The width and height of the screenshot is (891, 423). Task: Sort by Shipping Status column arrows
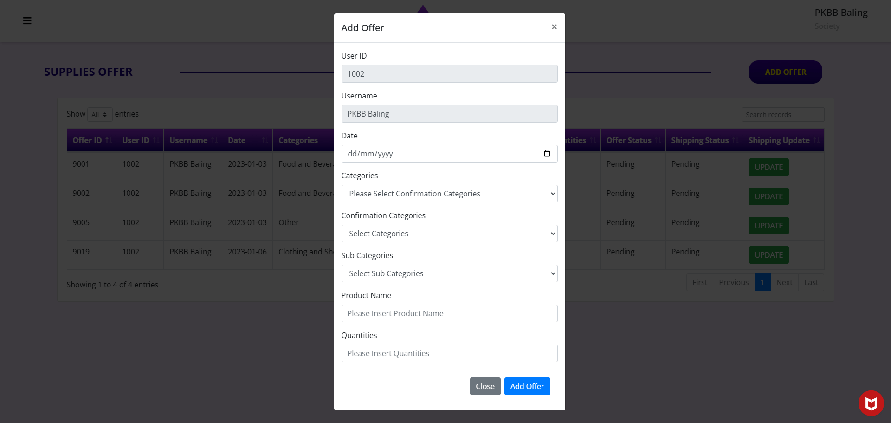point(735,140)
